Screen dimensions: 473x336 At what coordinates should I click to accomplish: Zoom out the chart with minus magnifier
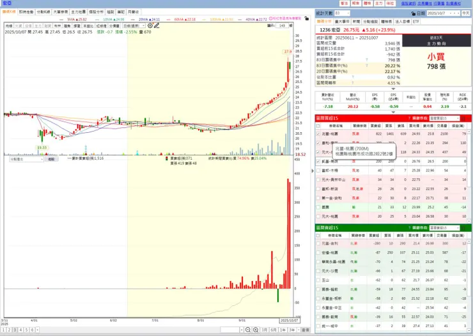pos(247,330)
